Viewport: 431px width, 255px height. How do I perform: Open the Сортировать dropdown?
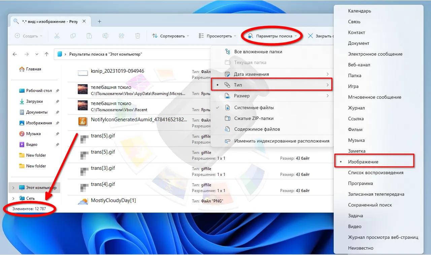coord(171,36)
